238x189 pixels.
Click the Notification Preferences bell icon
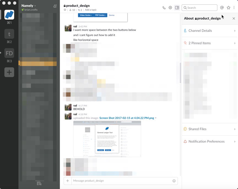click(x=185, y=142)
